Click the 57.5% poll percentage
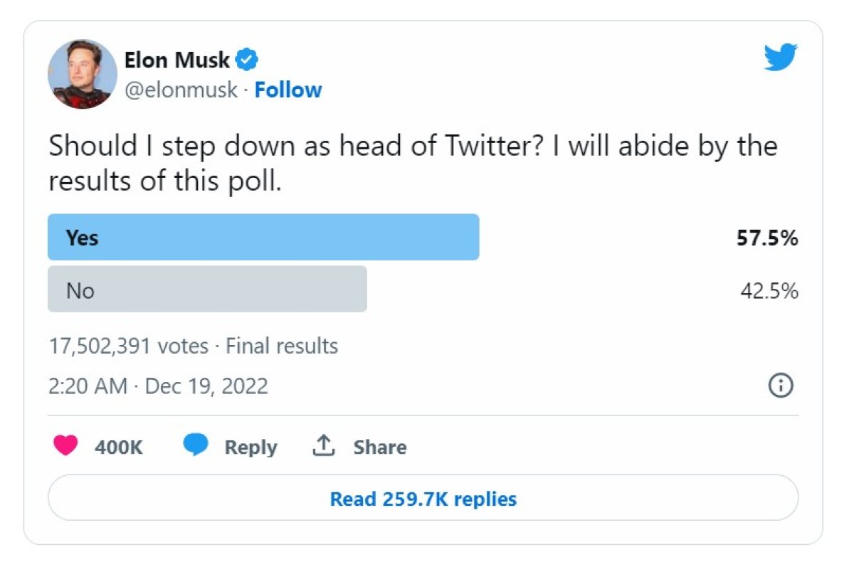Image resolution: width=854 pixels, height=562 pixels. 766,238
